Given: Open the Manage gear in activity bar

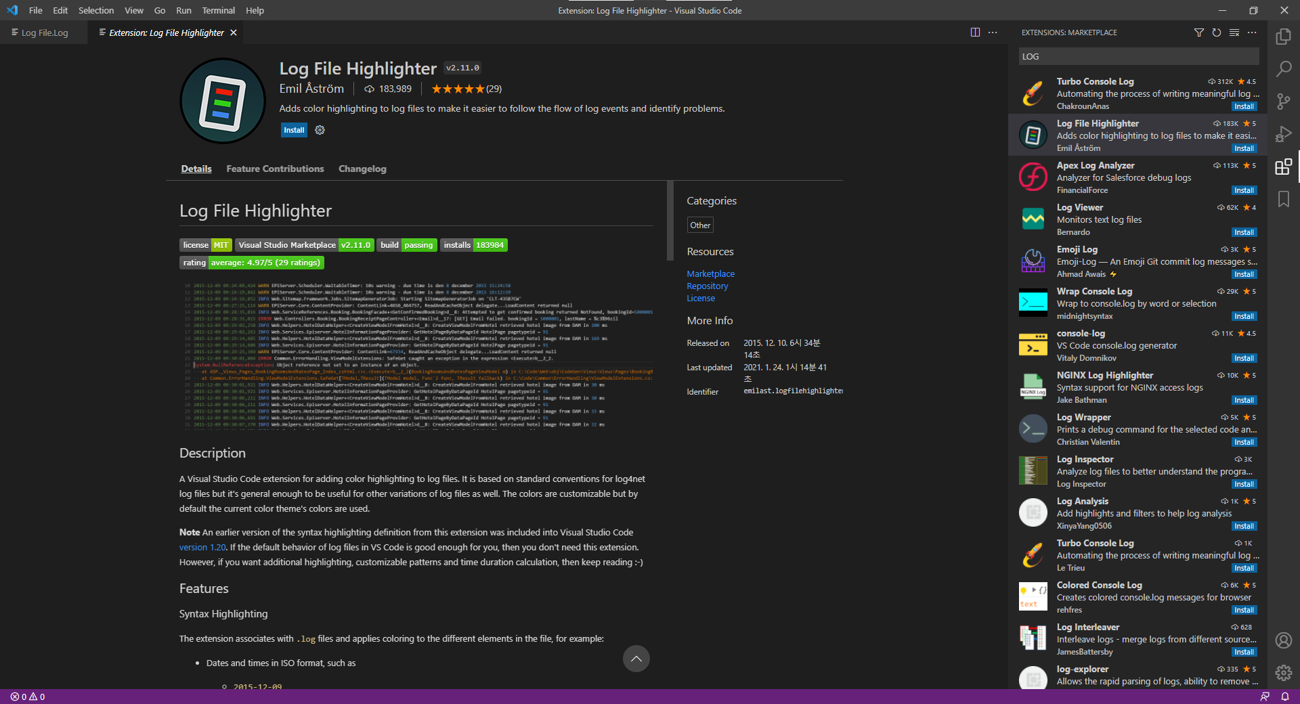Looking at the screenshot, I should (1283, 673).
